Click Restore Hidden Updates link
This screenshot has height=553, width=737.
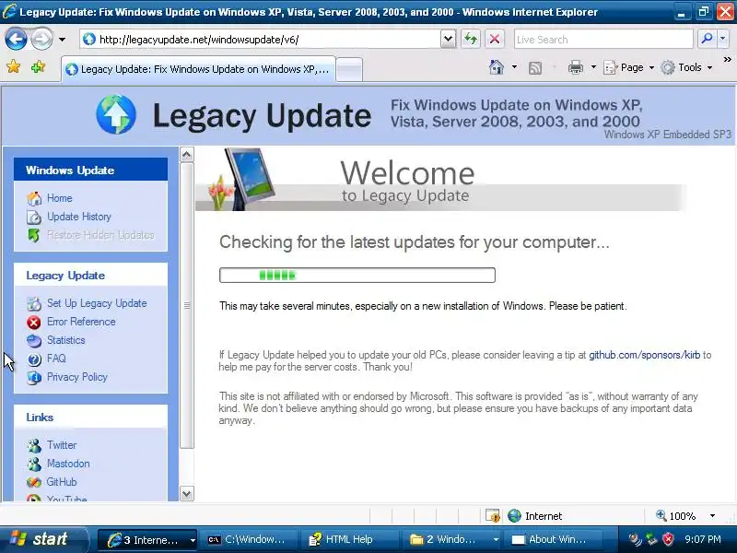(100, 235)
